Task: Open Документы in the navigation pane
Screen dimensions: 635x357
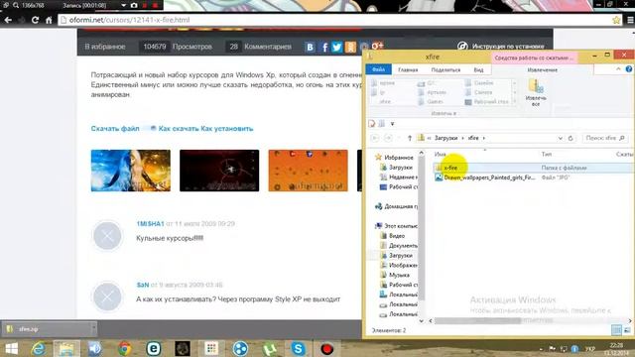Action: 399,245
